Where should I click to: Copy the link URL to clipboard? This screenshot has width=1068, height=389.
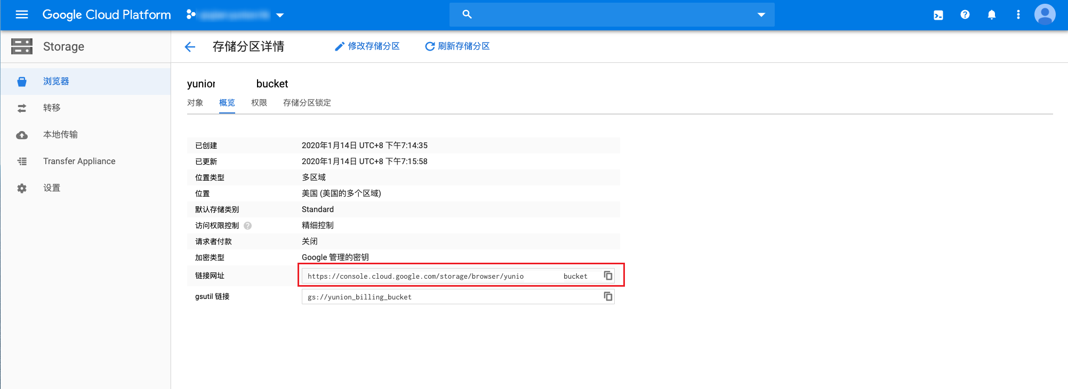click(x=608, y=275)
